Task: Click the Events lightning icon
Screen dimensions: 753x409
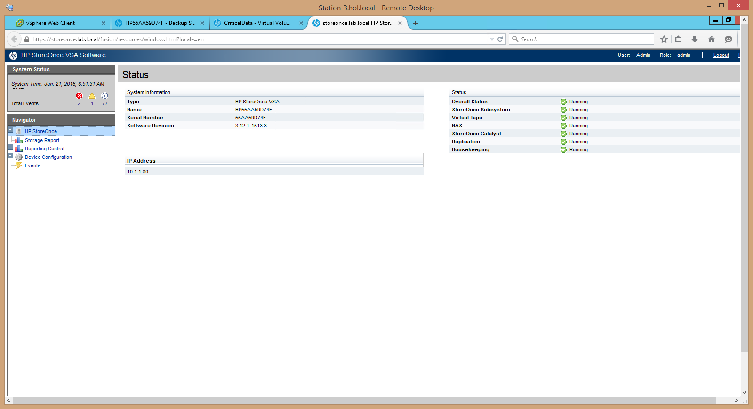Action: point(19,165)
